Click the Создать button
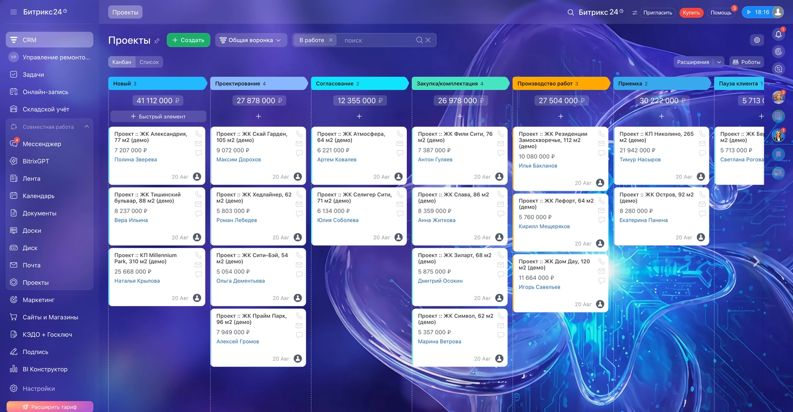The width and height of the screenshot is (793, 412). 188,40
